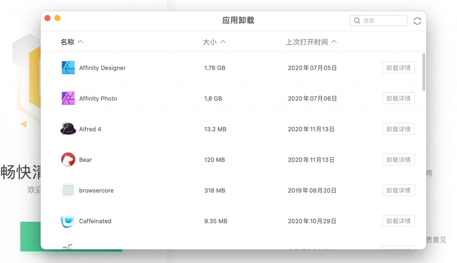Sort by 上次打开时间 column header
The height and width of the screenshot is (263, 457).
311,42
